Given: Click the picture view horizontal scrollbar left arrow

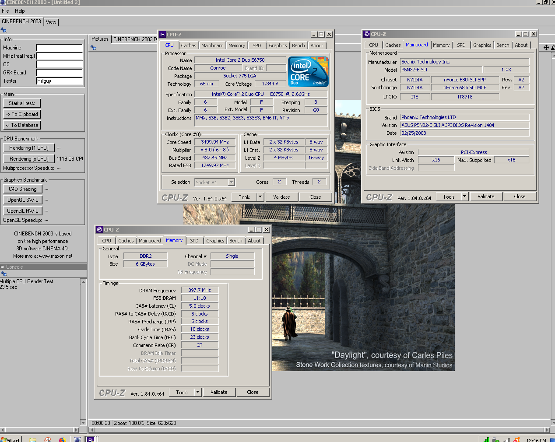Looking at the screenshot, I should [91, 430].
